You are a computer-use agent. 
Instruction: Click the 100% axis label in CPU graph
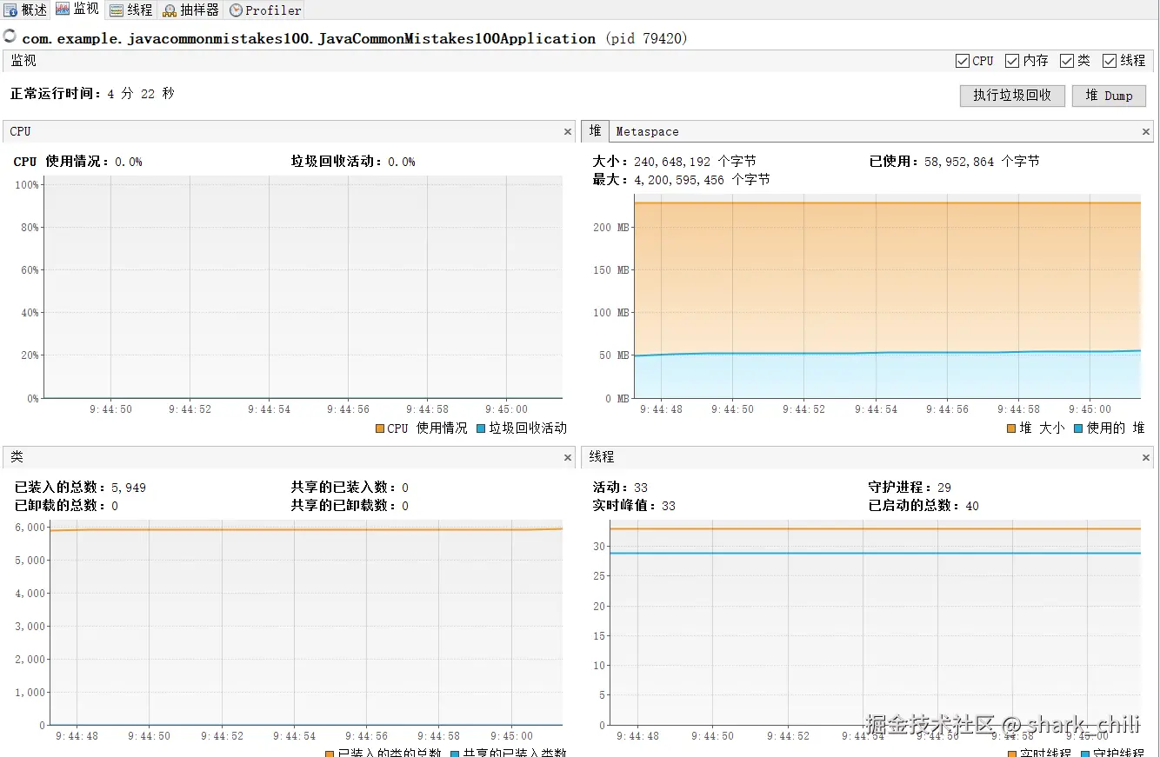point(27,185)
